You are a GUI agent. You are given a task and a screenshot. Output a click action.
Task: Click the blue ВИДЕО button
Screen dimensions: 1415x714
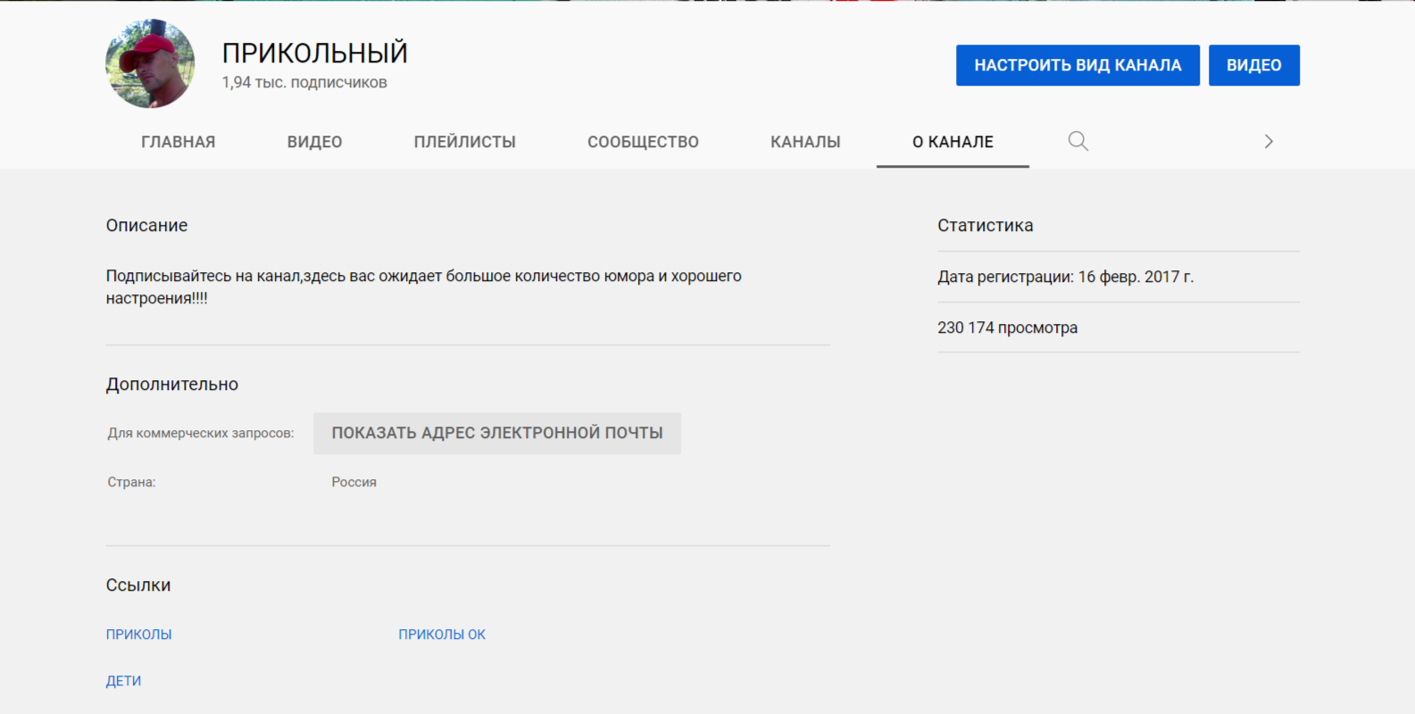(1253, 65)
